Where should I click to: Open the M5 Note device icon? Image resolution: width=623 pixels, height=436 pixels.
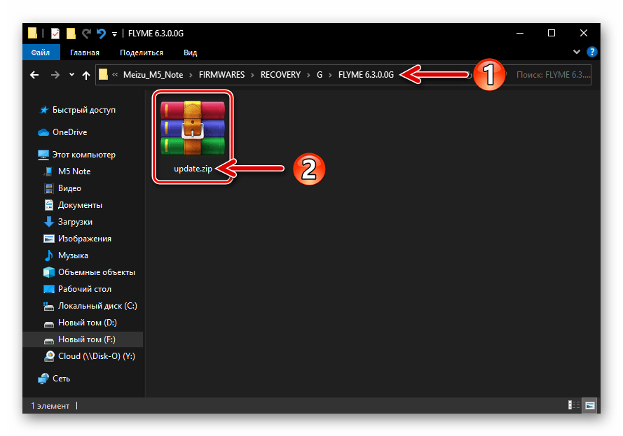[x=49, y=171]
